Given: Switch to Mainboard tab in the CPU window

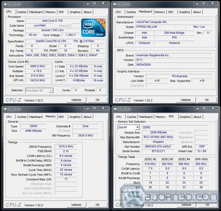Looking at the screenshot, I should pos(36,12).
